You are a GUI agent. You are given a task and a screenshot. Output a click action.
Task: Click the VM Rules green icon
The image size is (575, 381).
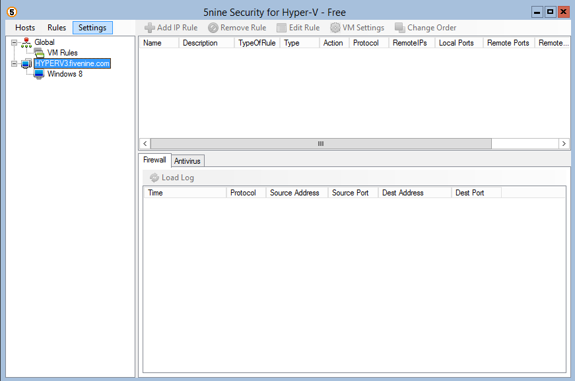pyautogui.click(x=39, y=53)
